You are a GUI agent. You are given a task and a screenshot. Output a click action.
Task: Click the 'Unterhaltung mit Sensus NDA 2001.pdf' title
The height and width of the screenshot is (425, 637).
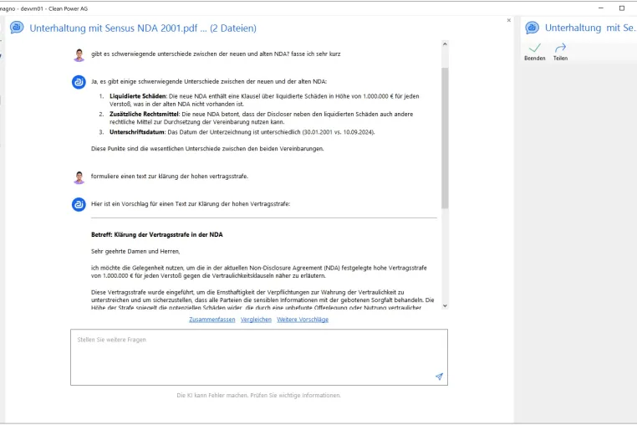click(x=143, y=28)
